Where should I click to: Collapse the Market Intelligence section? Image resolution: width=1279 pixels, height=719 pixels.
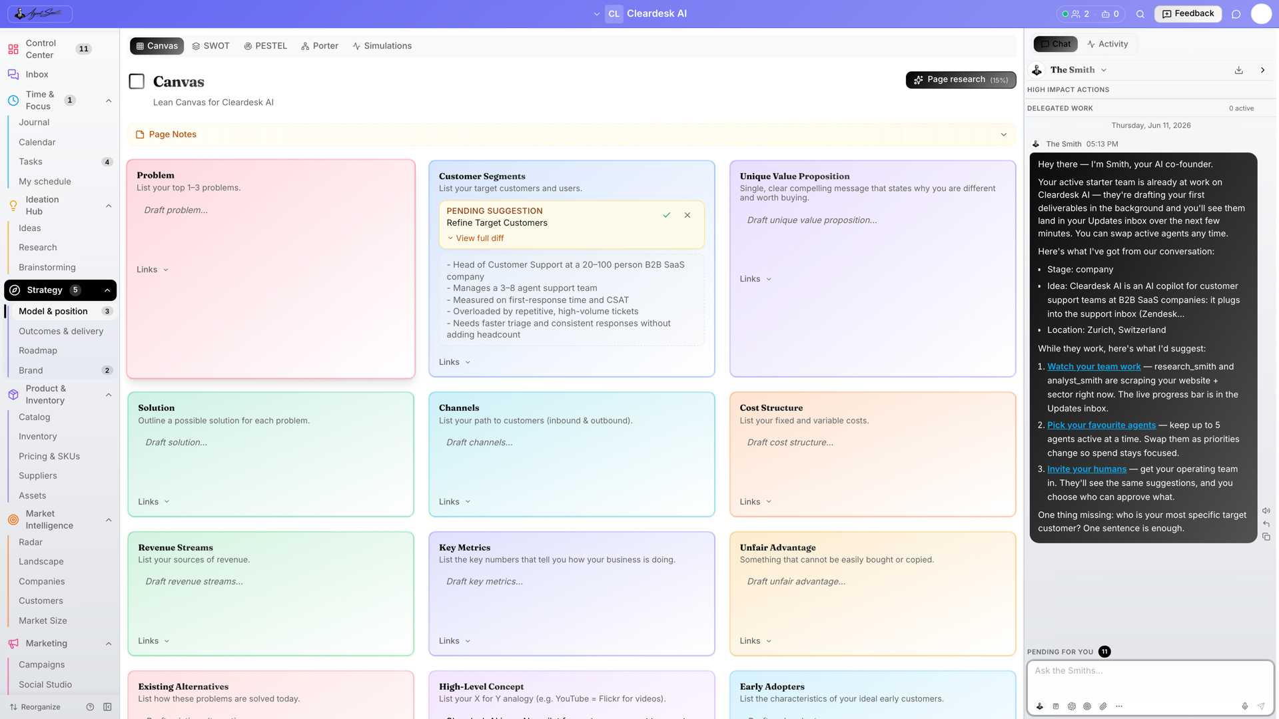coord(109,520)
